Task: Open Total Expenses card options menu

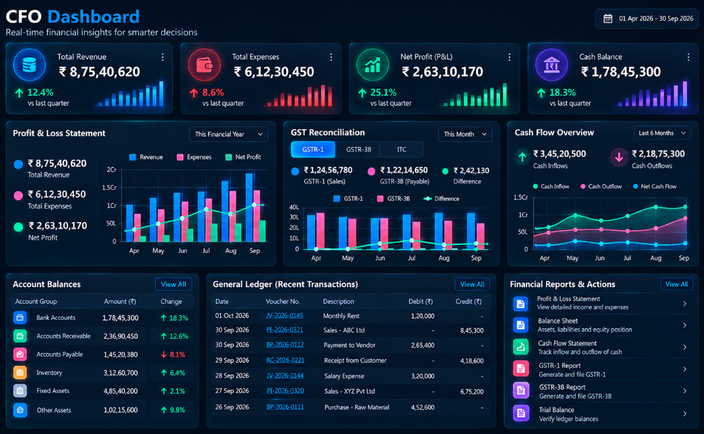Action: [x=331, y=57]
